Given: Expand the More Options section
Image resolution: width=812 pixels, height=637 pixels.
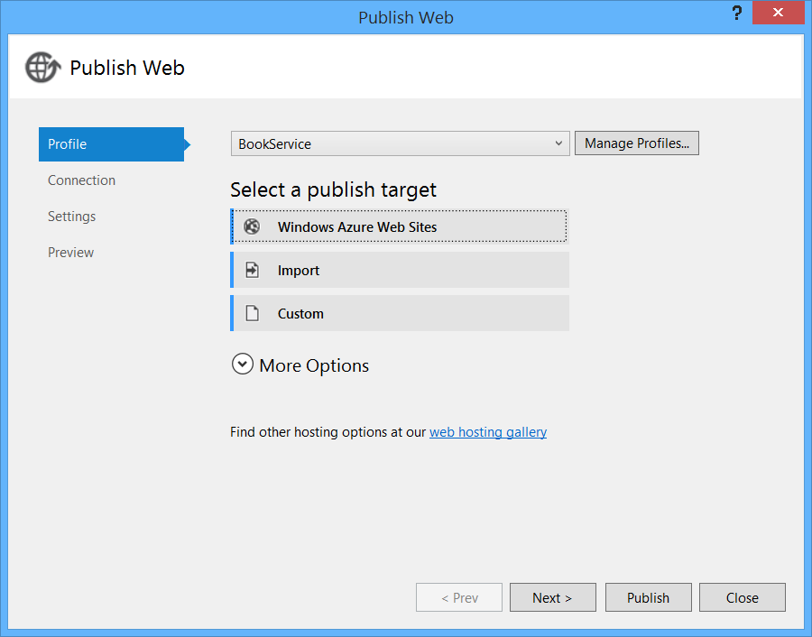Looking at the screenshot, I should 313,365.
